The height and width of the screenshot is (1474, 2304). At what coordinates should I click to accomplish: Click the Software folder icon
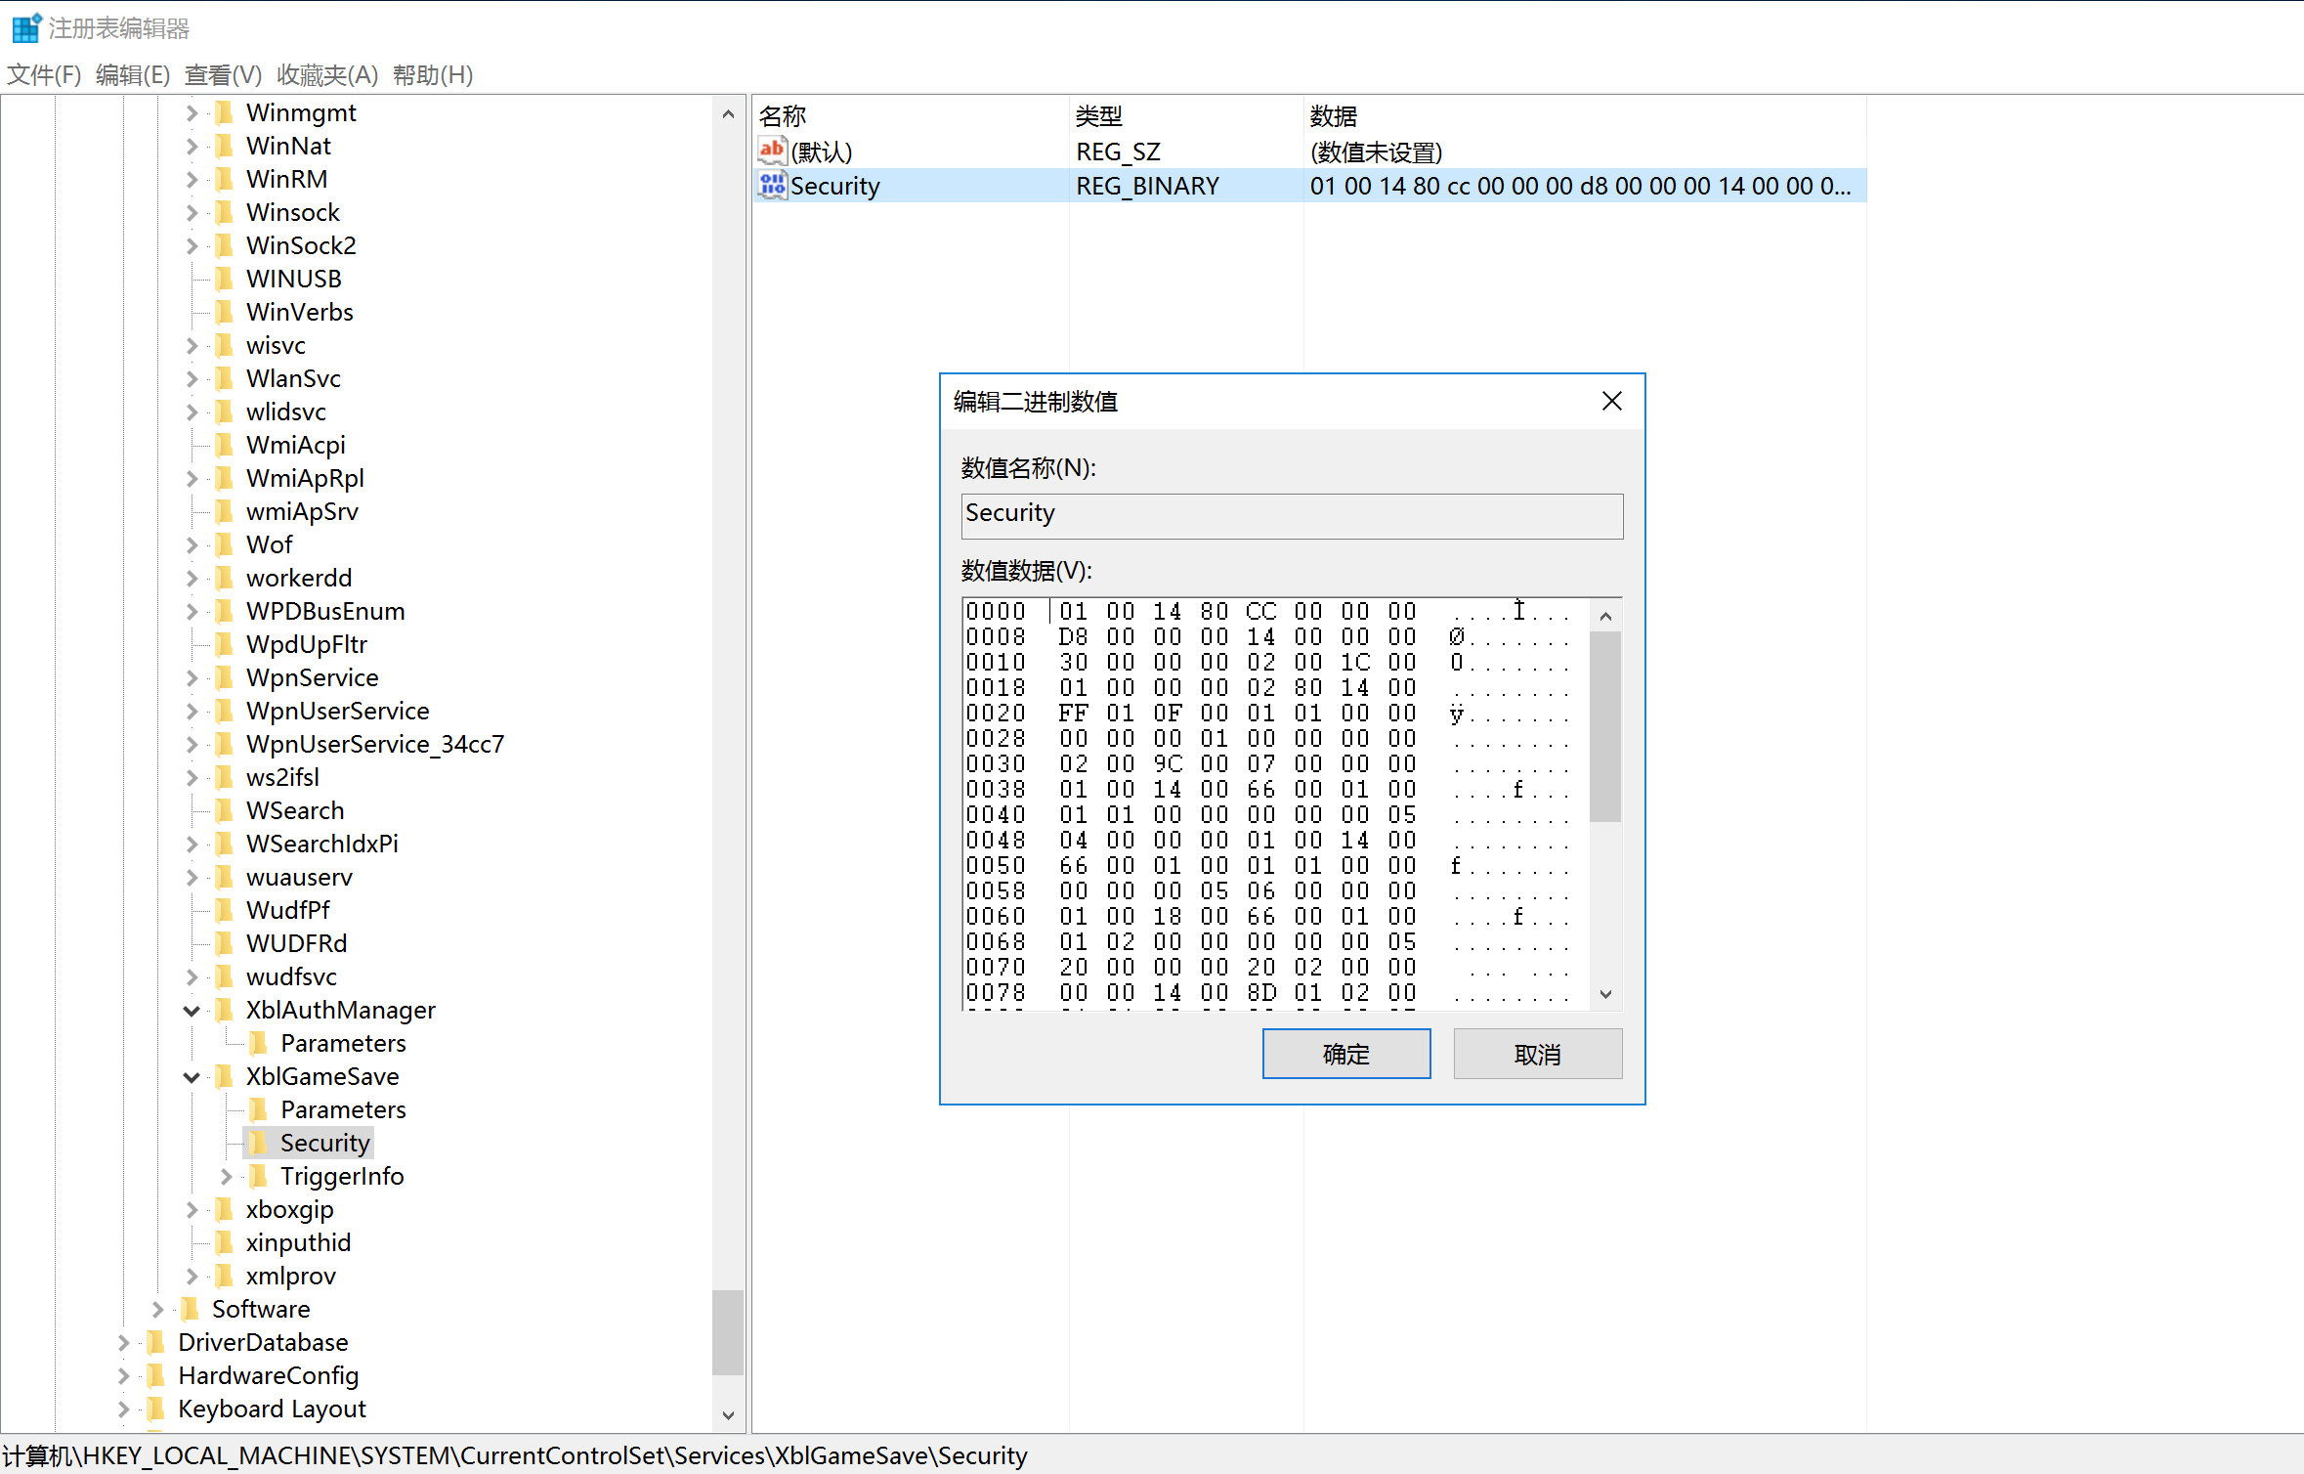[191, 1309]
